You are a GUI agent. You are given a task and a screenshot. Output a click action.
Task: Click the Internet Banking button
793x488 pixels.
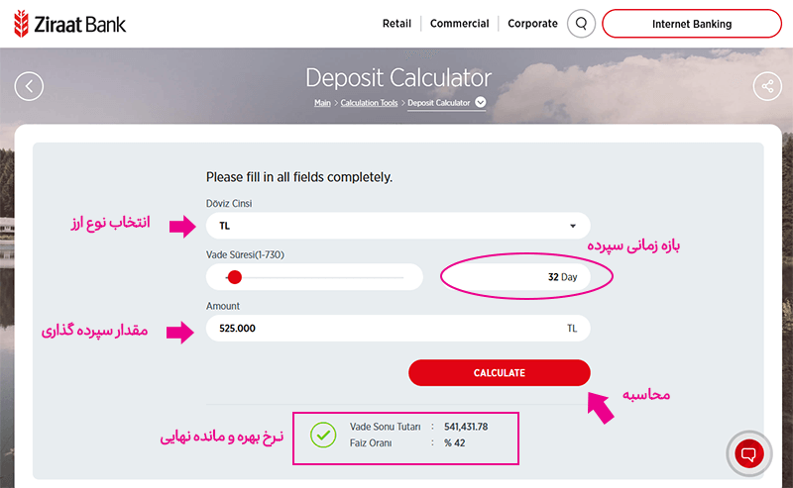click(691, 24)
